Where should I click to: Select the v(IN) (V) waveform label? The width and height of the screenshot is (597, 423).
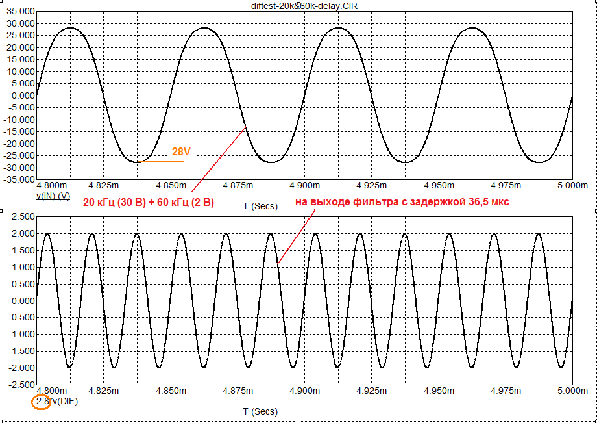[x=53, y=196]
